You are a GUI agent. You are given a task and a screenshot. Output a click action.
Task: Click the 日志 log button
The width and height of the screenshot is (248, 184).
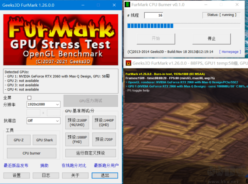pyautogui.click(x=46, y=176)
